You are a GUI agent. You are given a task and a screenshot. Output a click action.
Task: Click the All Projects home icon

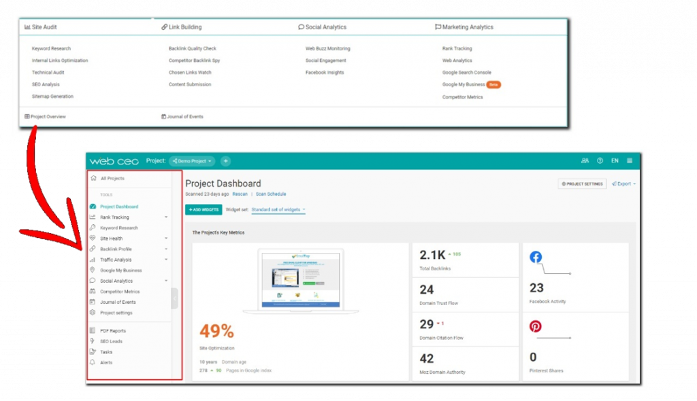93,178
